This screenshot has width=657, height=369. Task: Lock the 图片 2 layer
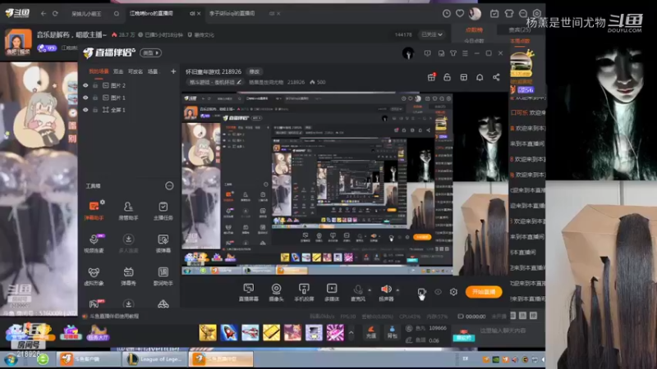point(95,85)
